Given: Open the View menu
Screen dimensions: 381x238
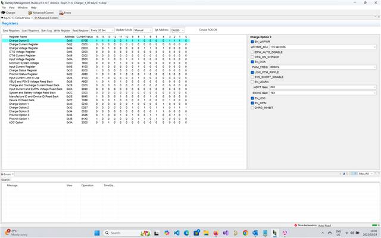Looking at the screenshot, I should (12, 8).
